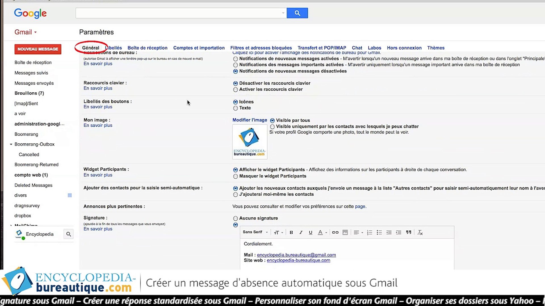The height and width of the screenshot is (306, 545).
Task: Apply quote formatting in signature
Action: [x=408, y=232]
